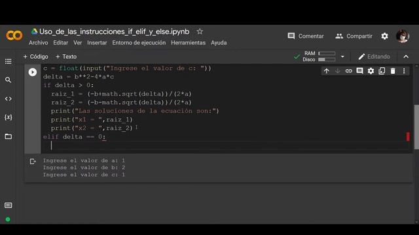419x235 pixels.
Task: Expand the runtime connection dropdown arrow
Action: click(342, 57)
